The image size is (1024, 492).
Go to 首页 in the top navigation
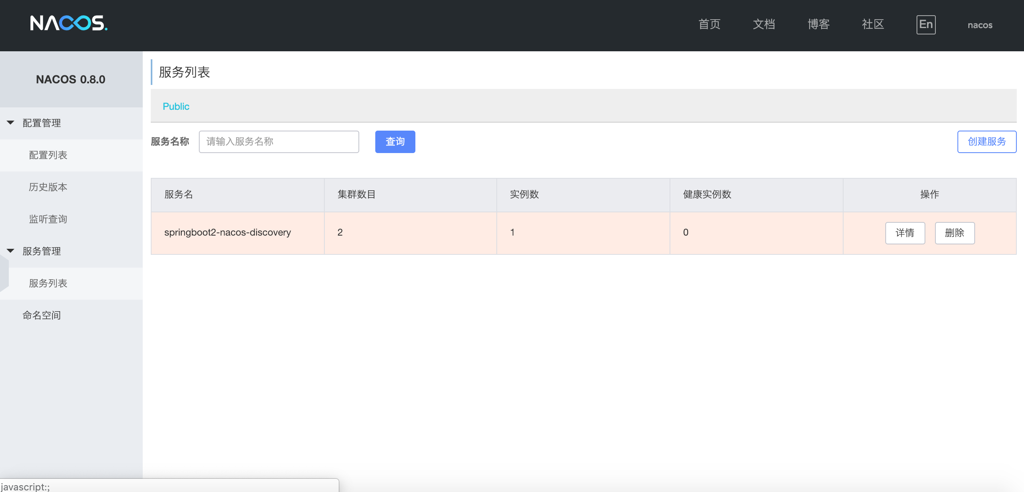pyautogui.click(x=709, y=24)
